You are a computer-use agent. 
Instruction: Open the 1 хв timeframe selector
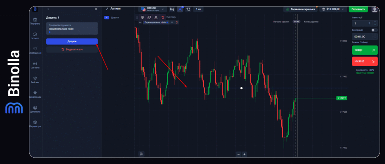(199, 9)
